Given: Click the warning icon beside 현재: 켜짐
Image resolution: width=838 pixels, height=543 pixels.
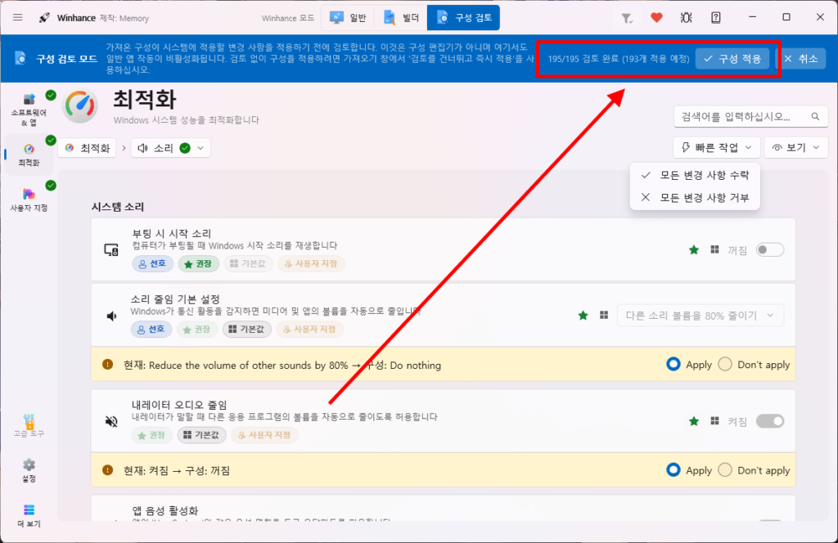Looking at the screenshot, I should point(107,470).
